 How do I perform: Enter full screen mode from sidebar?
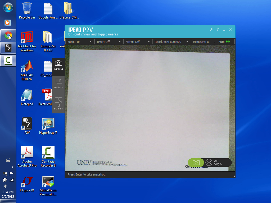[58, 103]
